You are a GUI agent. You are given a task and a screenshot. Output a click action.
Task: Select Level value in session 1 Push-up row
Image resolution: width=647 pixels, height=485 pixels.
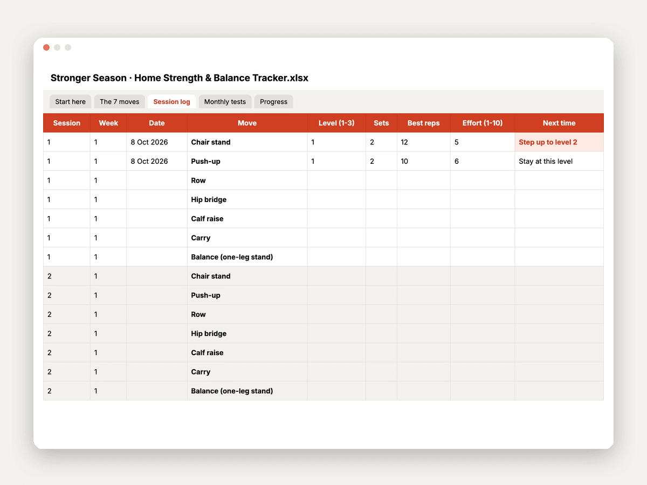[336, 161]
